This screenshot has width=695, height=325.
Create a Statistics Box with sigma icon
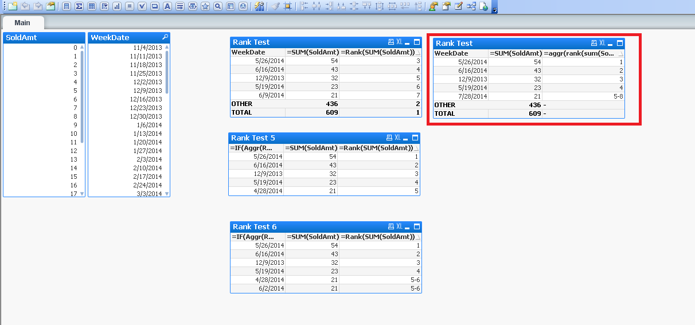(79, 6)
